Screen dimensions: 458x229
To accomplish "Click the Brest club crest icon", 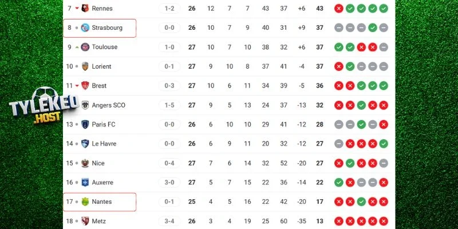I will coord(85,86).
